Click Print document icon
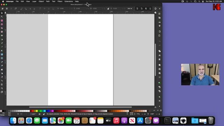This screenshot has height=126, width=224. click(160, 26)
